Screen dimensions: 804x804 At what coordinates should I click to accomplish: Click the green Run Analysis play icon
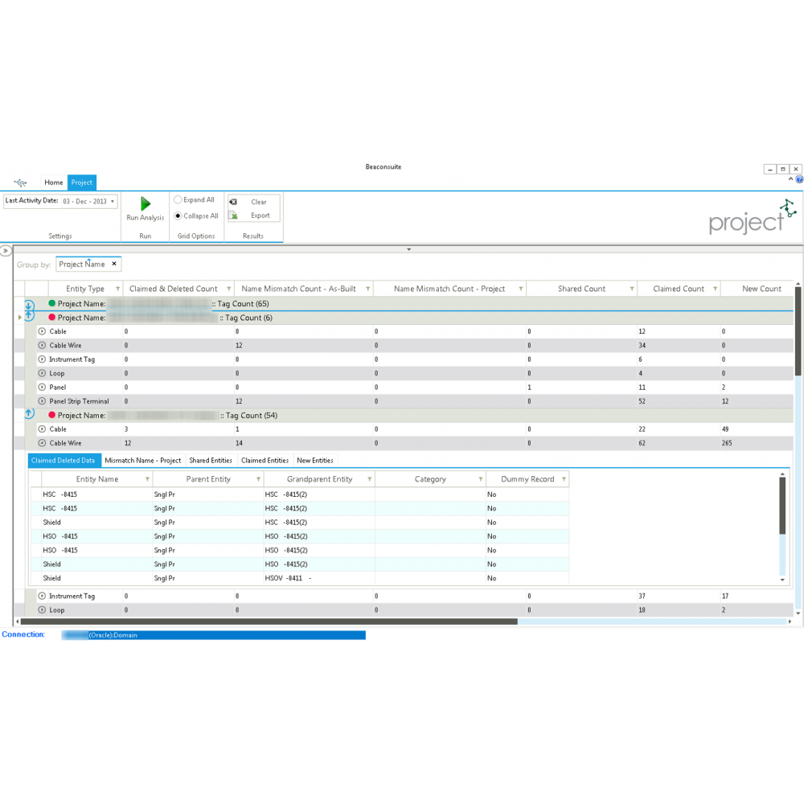[x=146, y=204]
